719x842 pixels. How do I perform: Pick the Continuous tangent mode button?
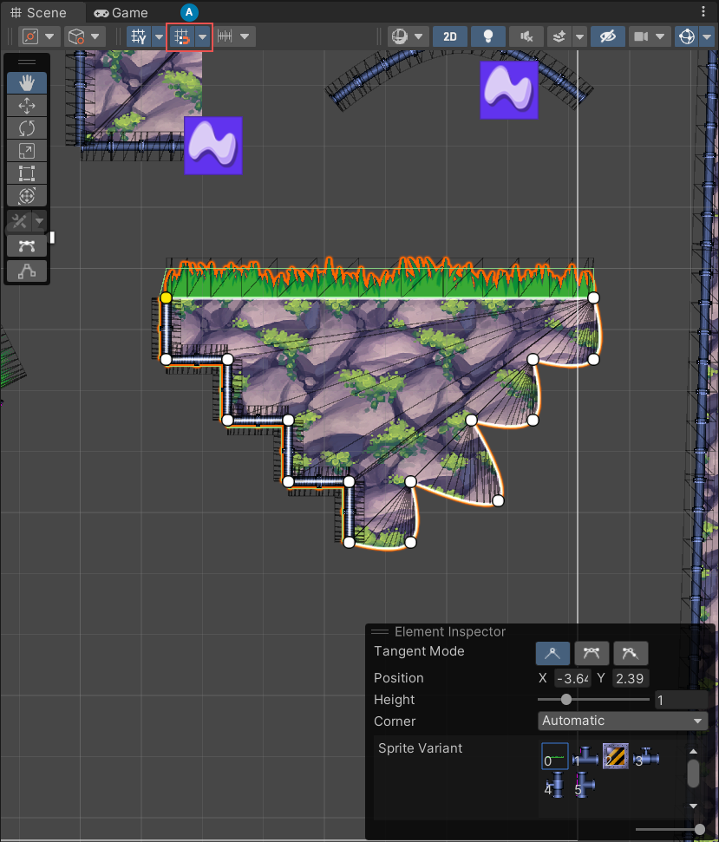(592, 653)
